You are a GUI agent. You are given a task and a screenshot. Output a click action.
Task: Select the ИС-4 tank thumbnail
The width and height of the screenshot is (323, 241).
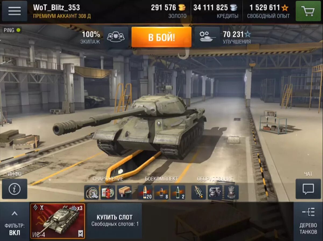pos(58,221)
